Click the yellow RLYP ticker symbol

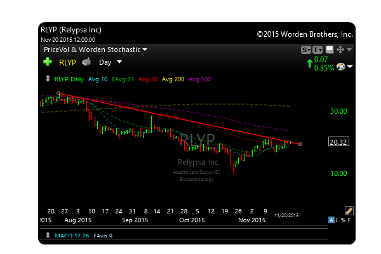coord(67,62)
